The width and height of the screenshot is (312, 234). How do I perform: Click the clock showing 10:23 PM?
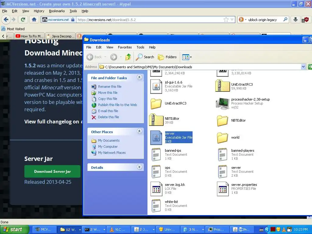[301, 229]
